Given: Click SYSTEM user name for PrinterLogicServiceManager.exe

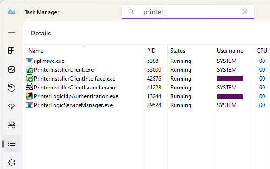Looking at the screenshot, I should click(227, 105).
